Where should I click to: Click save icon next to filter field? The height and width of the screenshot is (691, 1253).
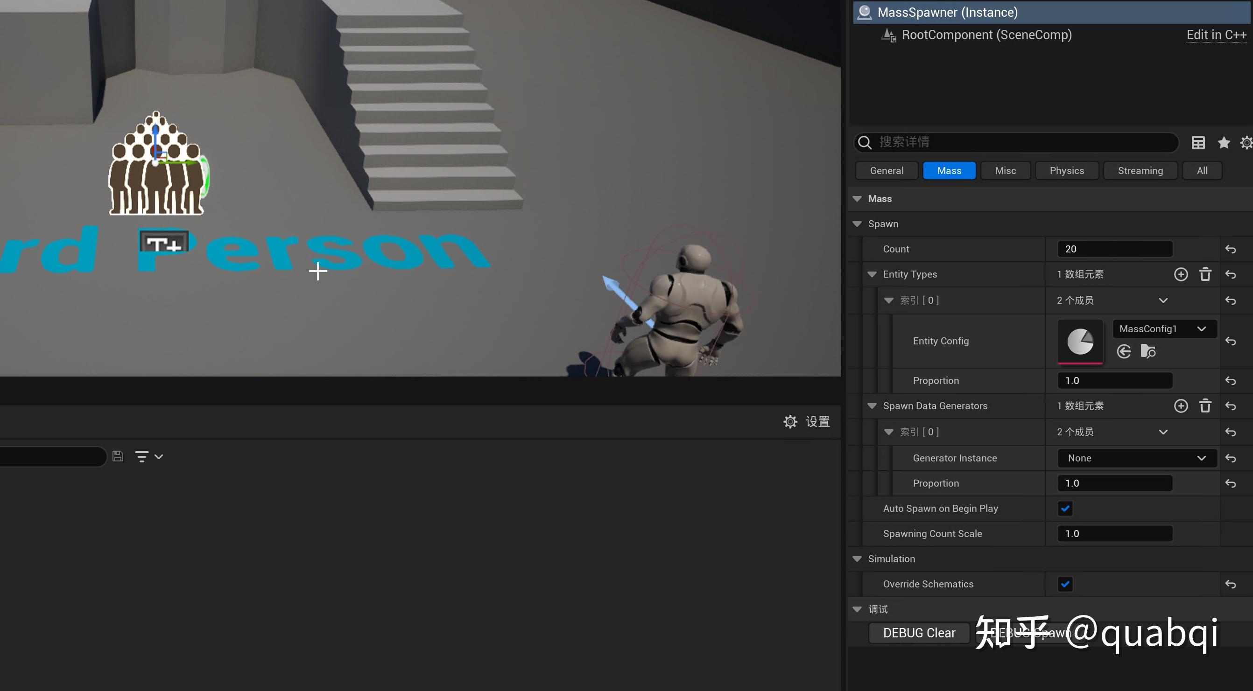coord(118,456)
